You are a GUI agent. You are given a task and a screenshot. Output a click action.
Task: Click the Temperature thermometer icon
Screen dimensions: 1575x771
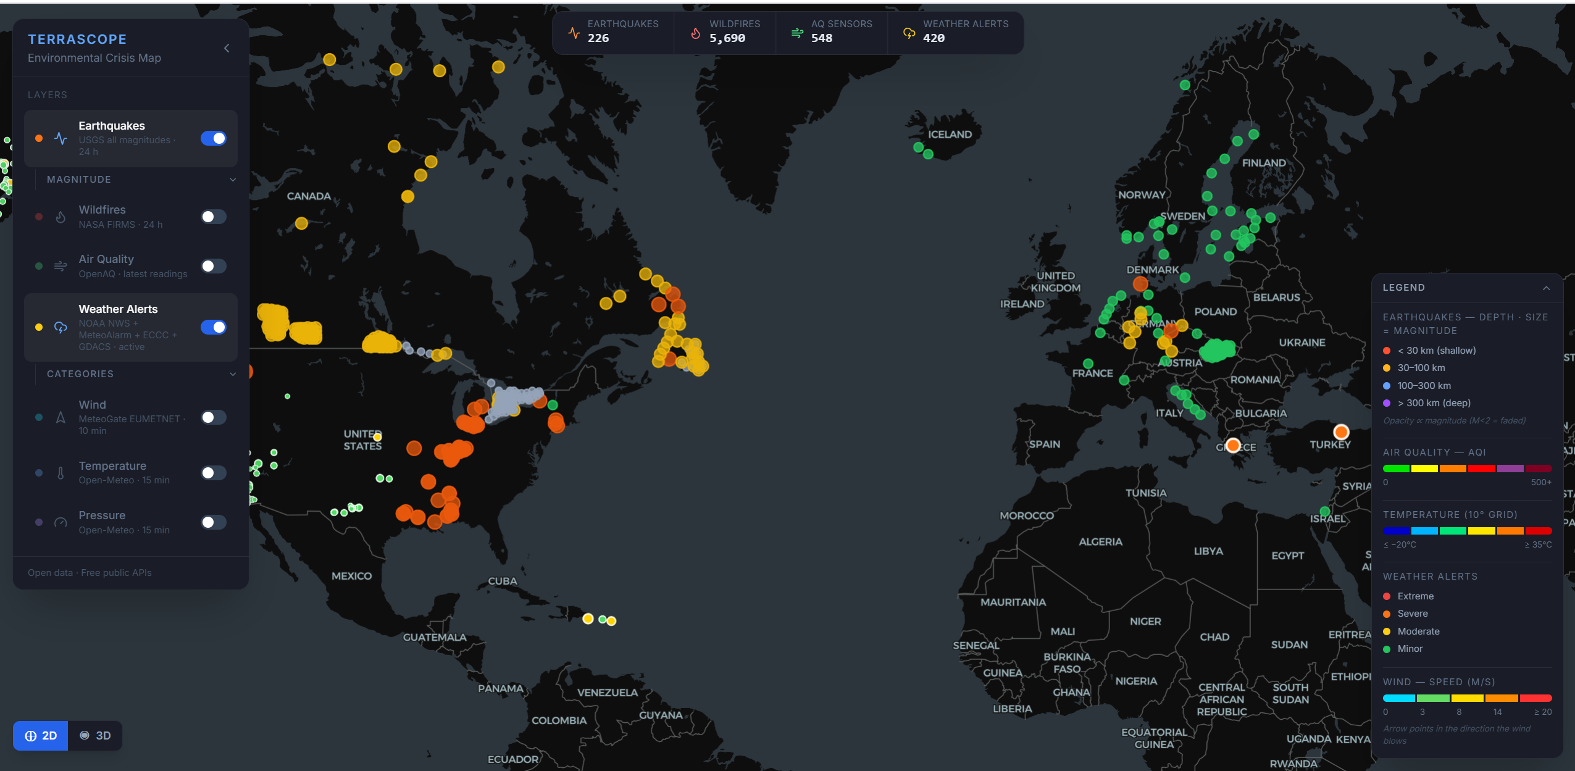(61, 472)
